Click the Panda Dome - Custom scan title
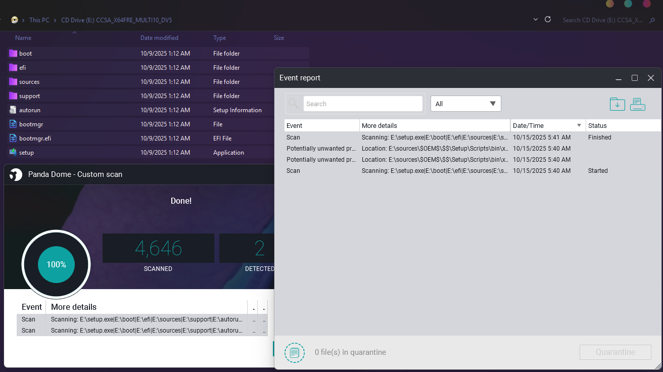Image resolution: width=663 pixels, height=372 pixels. pos(75,174)
